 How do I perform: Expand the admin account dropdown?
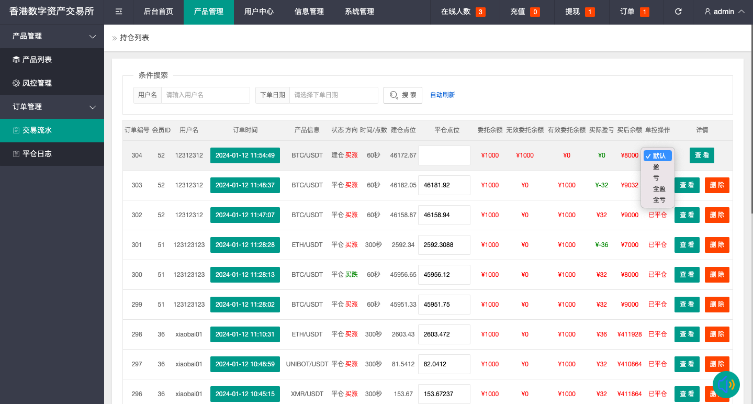(725, 12)
